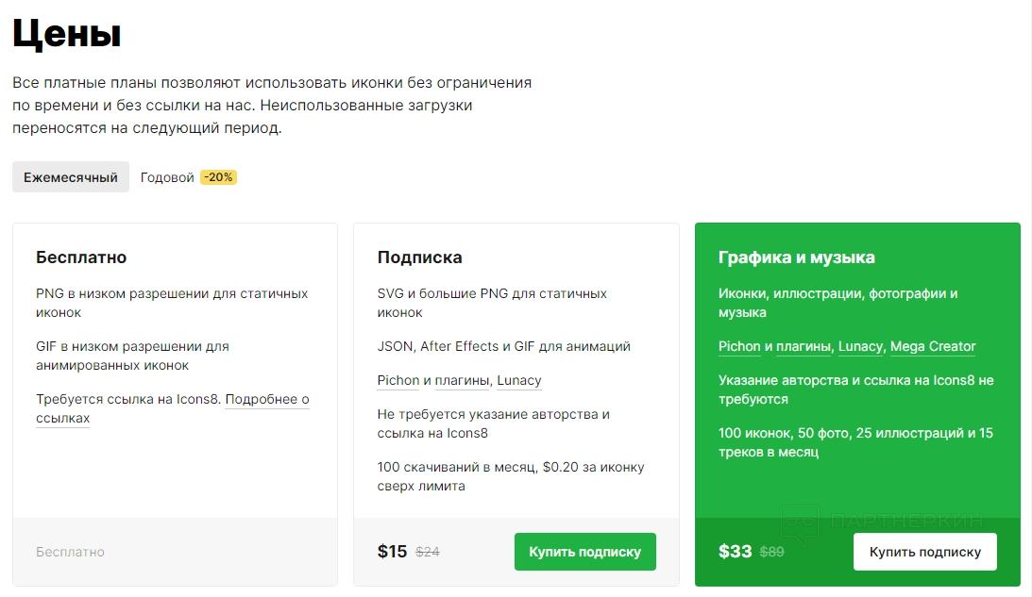Open the Подробнее о ссылках link
The height and width of the screenshot is (597, 1032).
click(x=266, y=400)
